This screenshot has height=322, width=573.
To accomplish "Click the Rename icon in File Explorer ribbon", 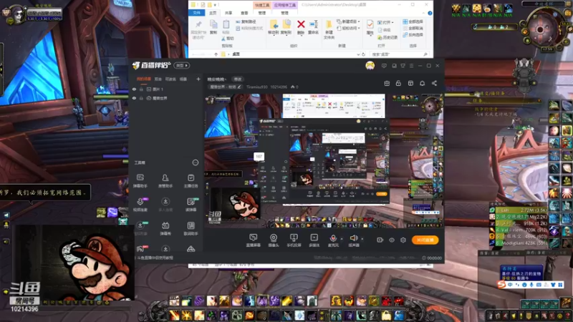I will [314, 24].
